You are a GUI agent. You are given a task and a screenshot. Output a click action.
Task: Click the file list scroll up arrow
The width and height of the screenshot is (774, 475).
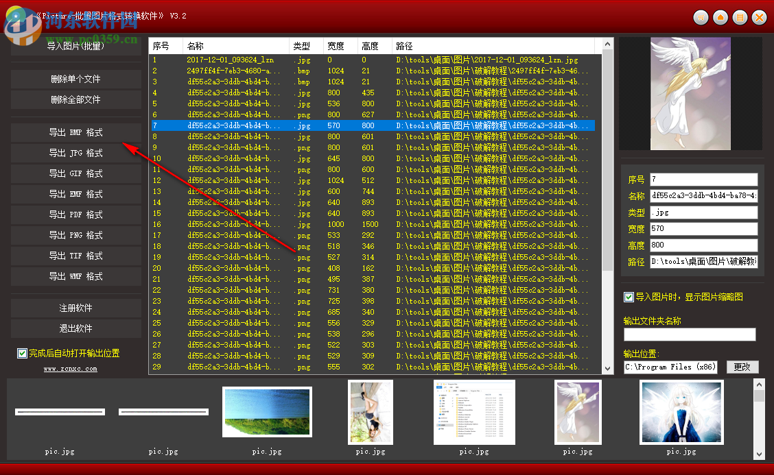608,44
